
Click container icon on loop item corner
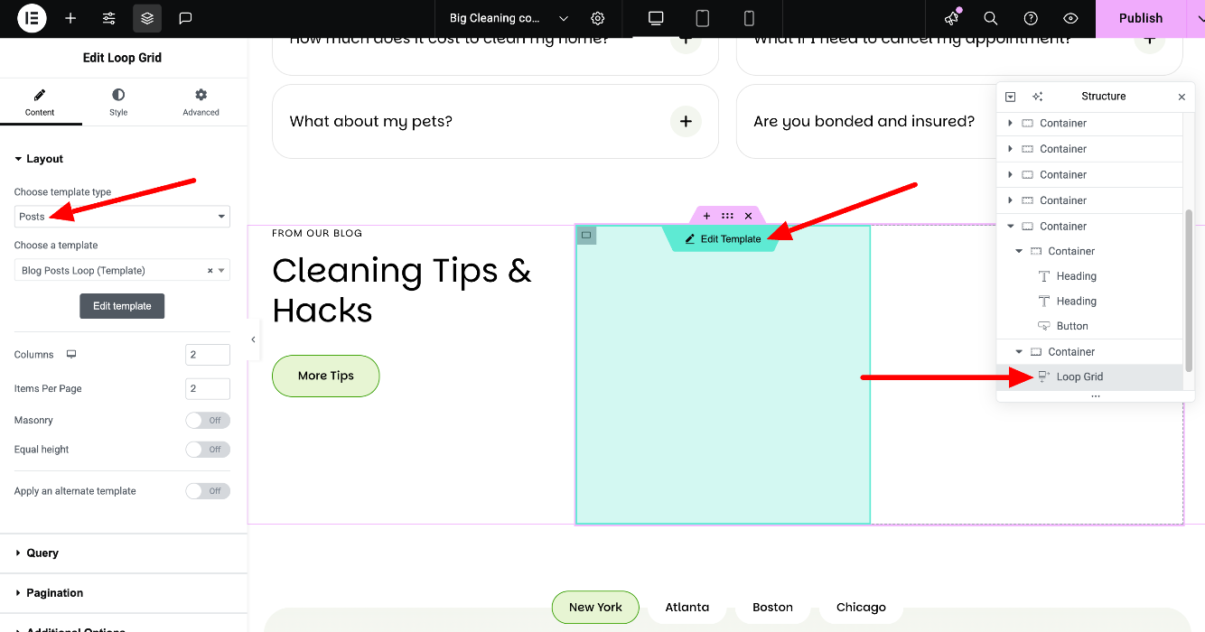coord(586,236)
